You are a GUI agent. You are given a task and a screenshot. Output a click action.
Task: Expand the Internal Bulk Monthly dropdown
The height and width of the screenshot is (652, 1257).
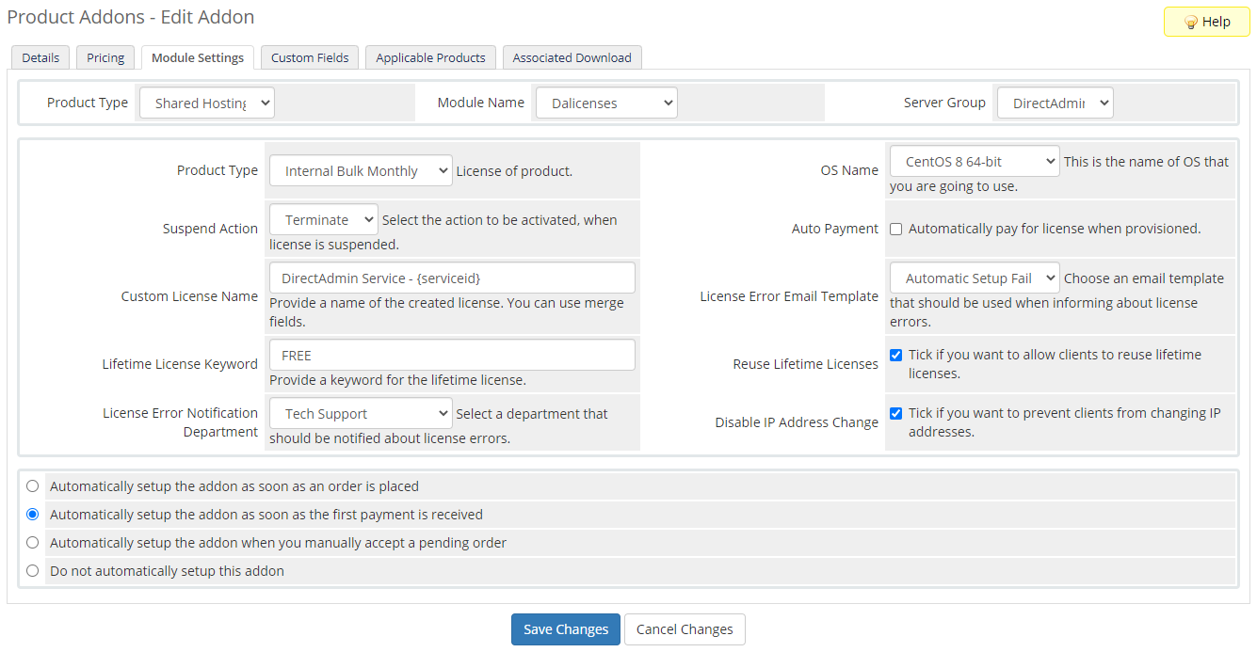coord(361,171)
